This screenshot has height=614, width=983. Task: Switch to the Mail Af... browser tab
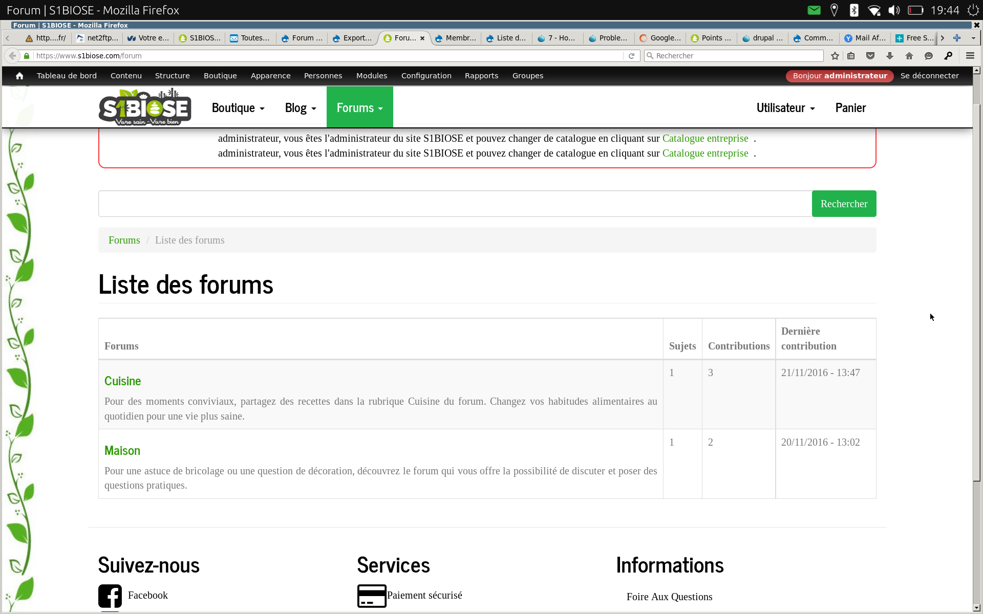point(865,38)
